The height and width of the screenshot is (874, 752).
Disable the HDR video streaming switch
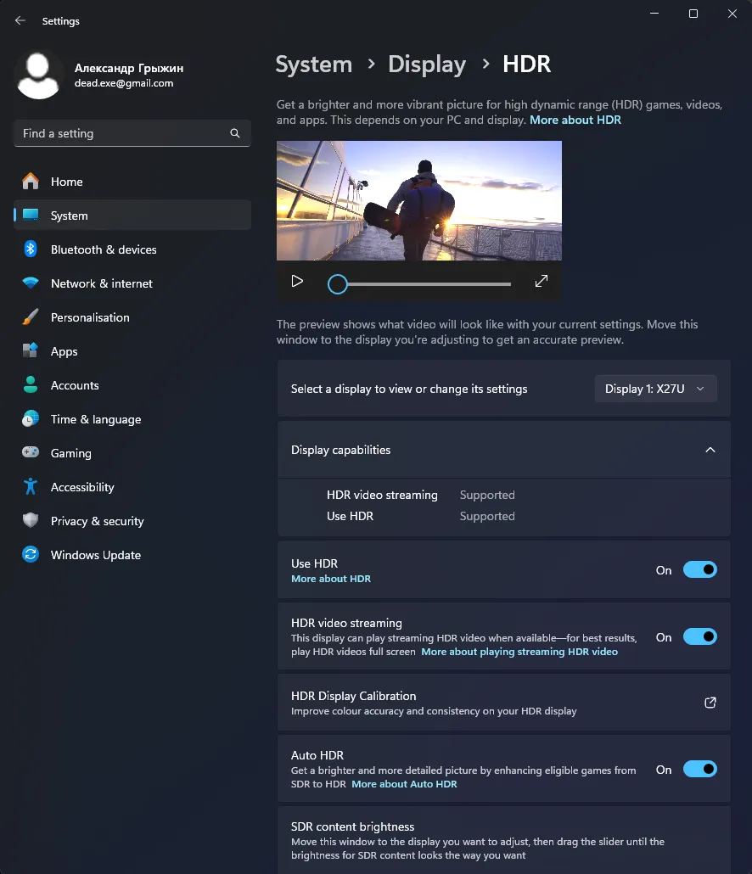coord(699,637)
